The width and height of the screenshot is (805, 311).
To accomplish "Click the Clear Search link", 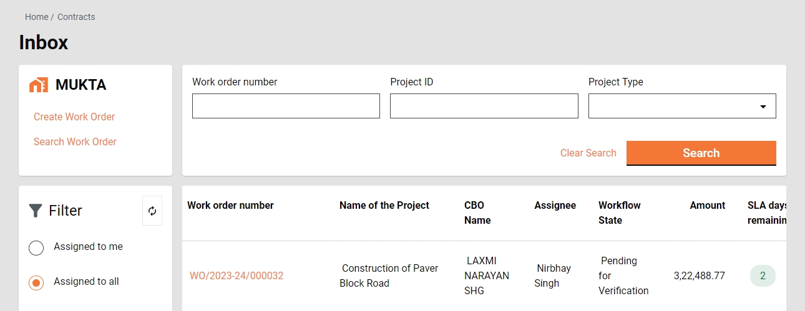I will point(588,153).
